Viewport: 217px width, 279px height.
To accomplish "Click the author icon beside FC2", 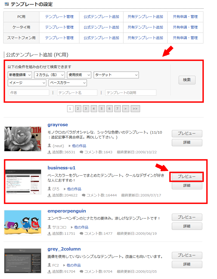I will [49, 265].
